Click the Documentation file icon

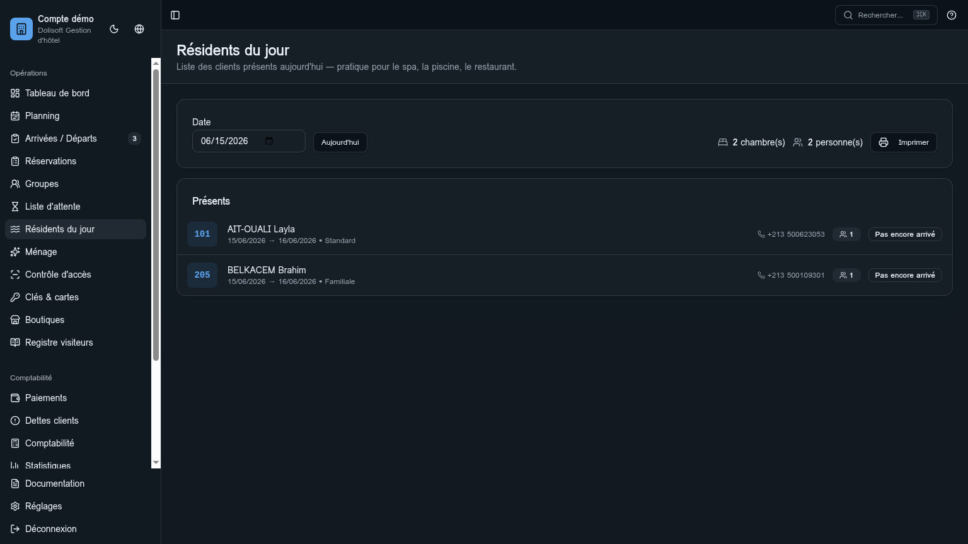15,484
